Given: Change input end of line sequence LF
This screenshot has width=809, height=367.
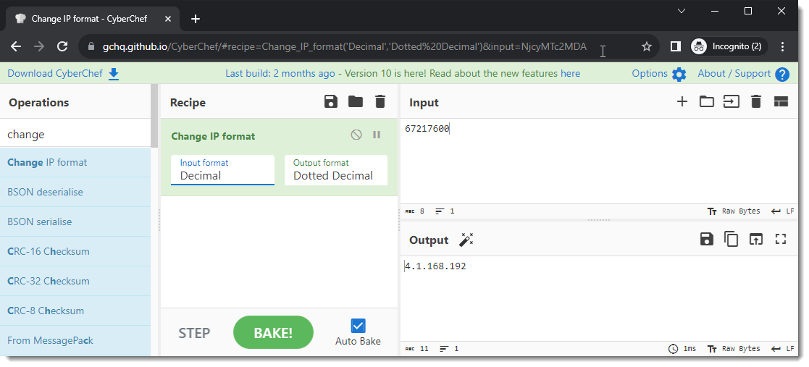Looking at the screenshot, I should pos(783,211).
